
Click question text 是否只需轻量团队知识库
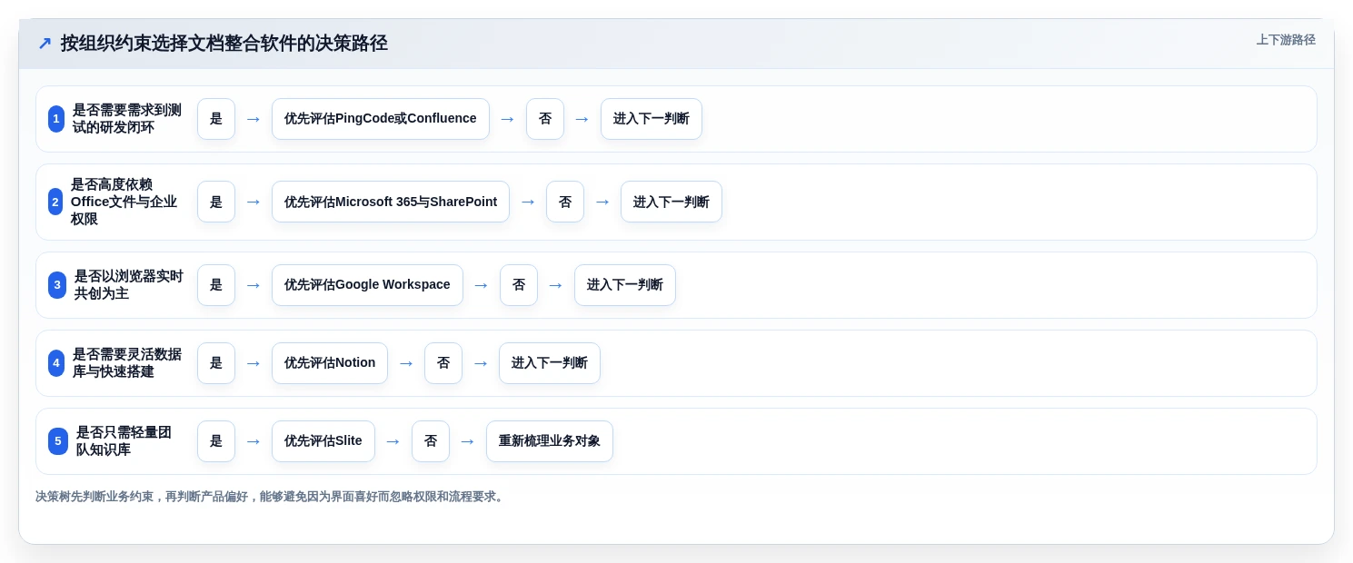coord(124,441)
